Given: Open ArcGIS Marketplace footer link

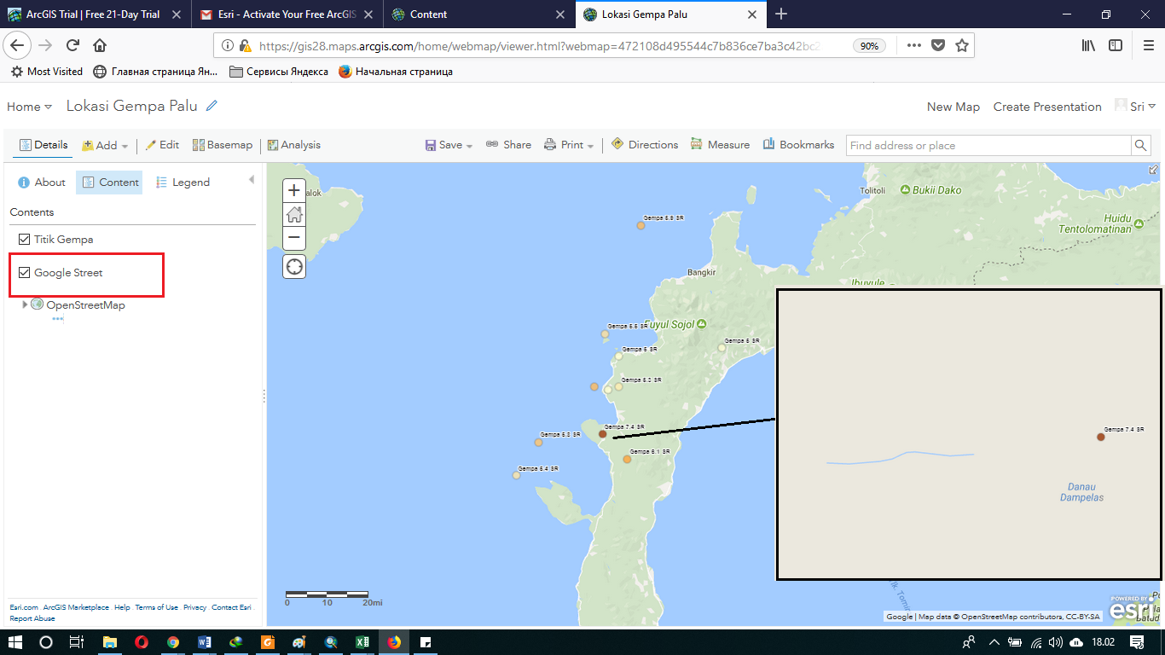Looking at the screenshot, I should tap(76, 608).
